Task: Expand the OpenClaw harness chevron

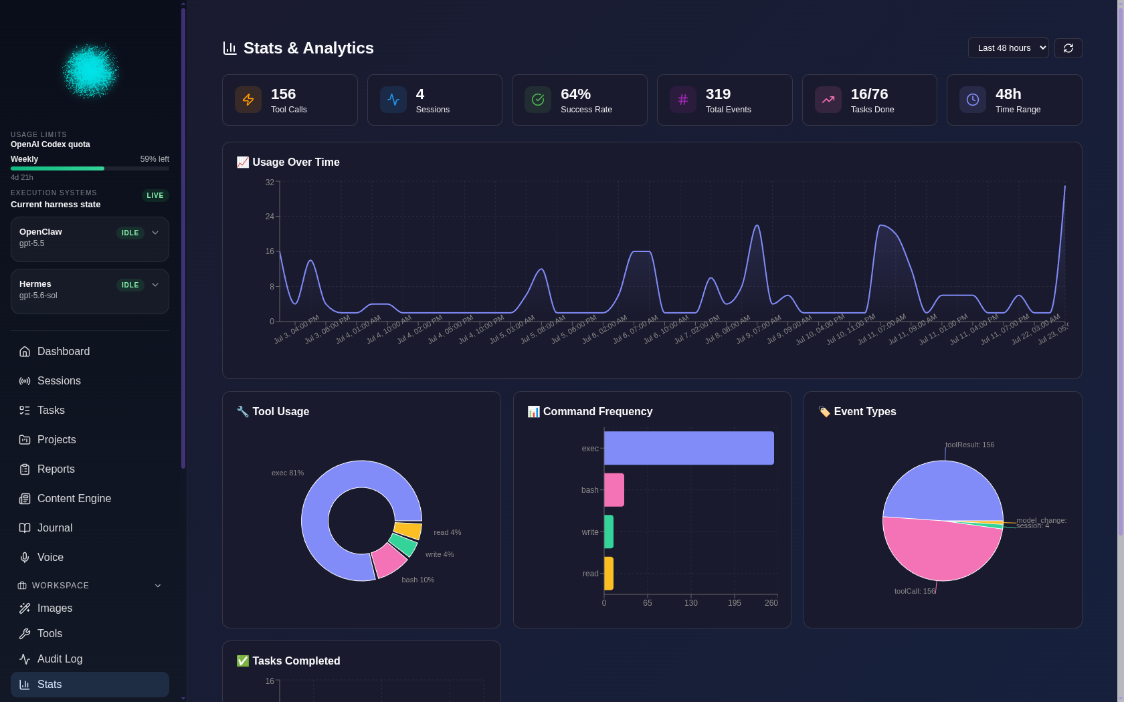Action: click(155, 233)
